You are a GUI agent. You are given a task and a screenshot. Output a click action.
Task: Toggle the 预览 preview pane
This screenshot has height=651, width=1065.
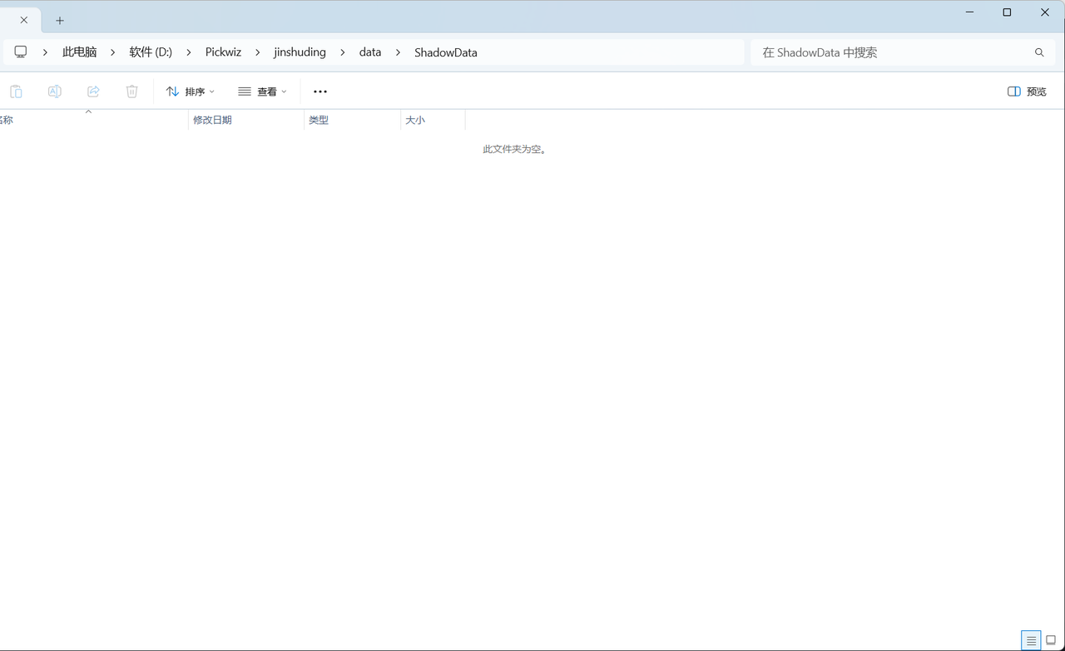tap(1027, 91)
